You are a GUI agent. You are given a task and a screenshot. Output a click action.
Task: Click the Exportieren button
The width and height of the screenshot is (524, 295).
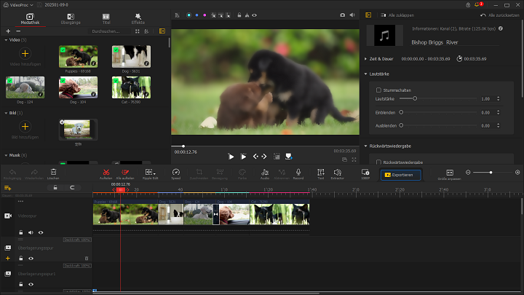[x=401, y=174]
